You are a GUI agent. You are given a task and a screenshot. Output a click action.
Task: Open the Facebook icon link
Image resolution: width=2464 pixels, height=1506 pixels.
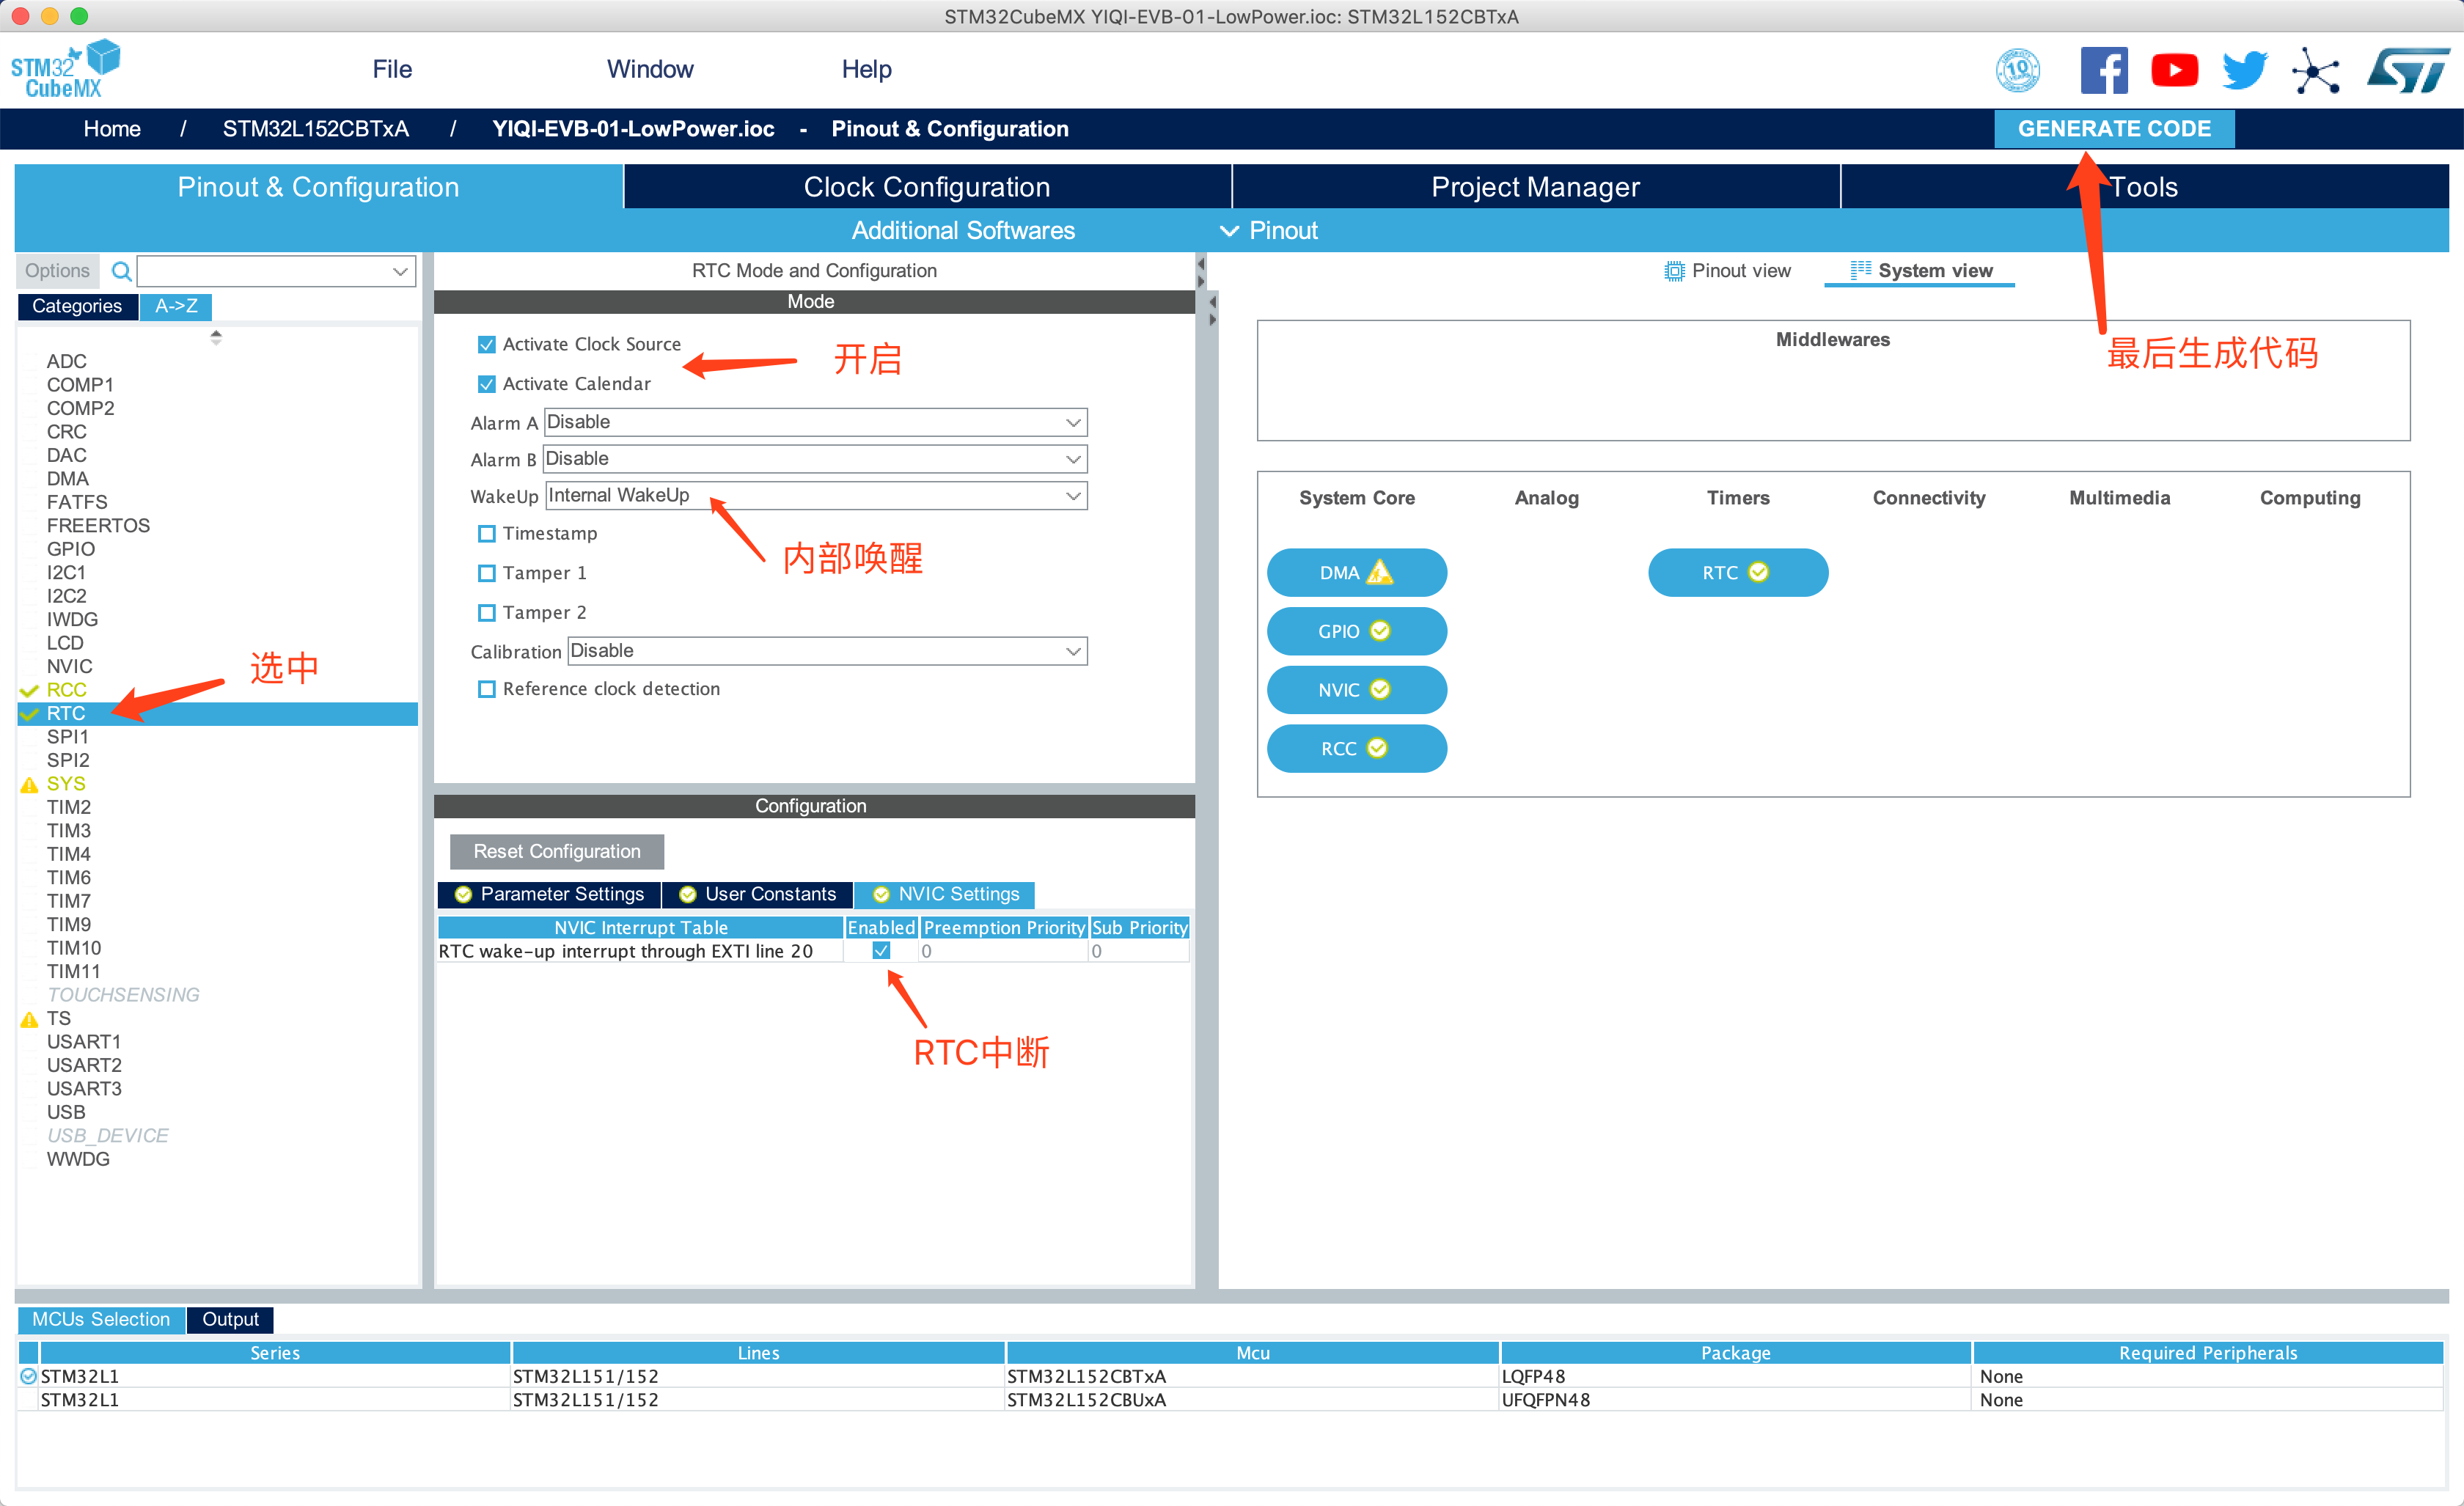(2103, 70)
